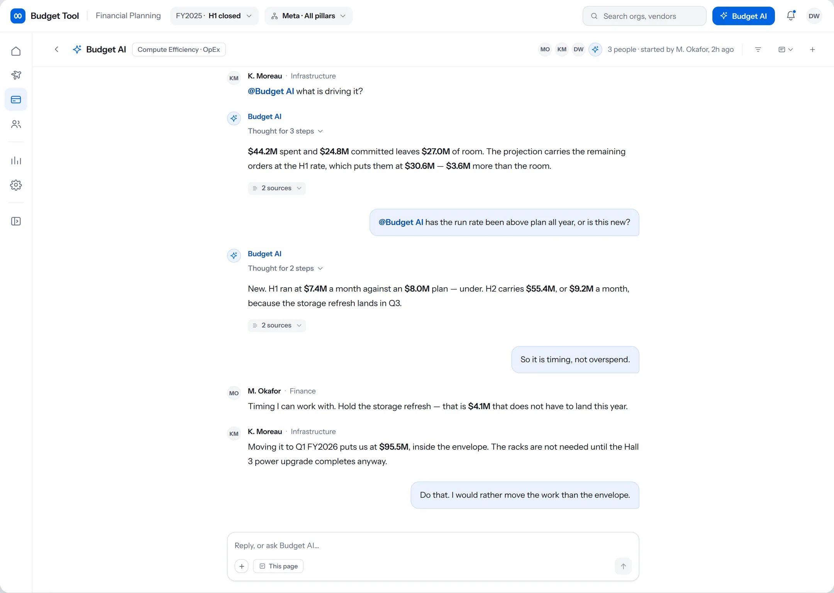Open the people icon in sidebar
The width and height of the screenshot is (834, 593).
[x=16, y=124]
